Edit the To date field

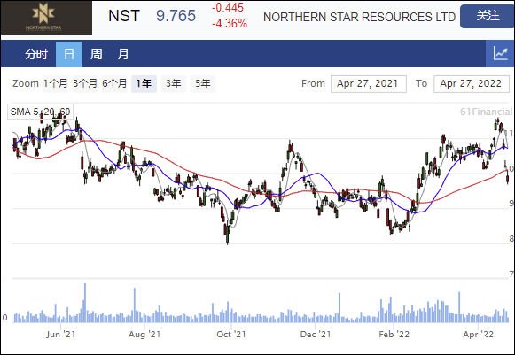(472, 84)
